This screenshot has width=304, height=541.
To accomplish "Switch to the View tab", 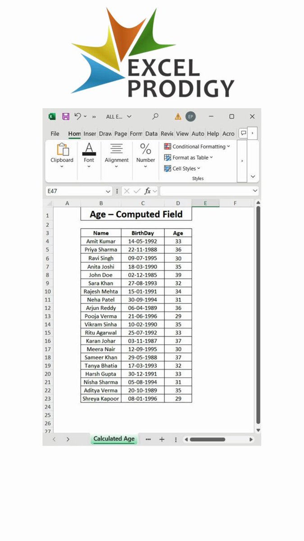I will [182, 133].
